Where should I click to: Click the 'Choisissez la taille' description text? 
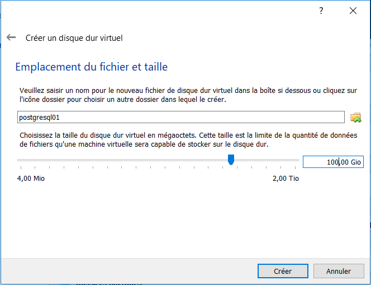pos(188,139)
